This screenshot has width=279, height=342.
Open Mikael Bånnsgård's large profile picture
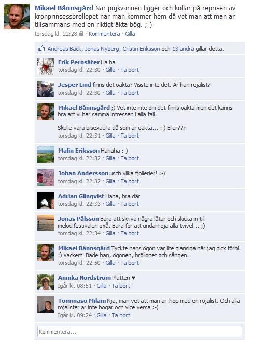pos(17,17)
